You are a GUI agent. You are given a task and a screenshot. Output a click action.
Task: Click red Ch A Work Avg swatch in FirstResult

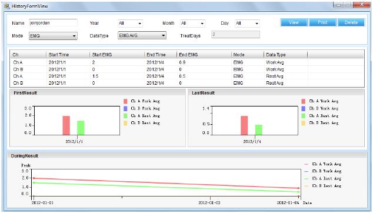coord(125,101)
